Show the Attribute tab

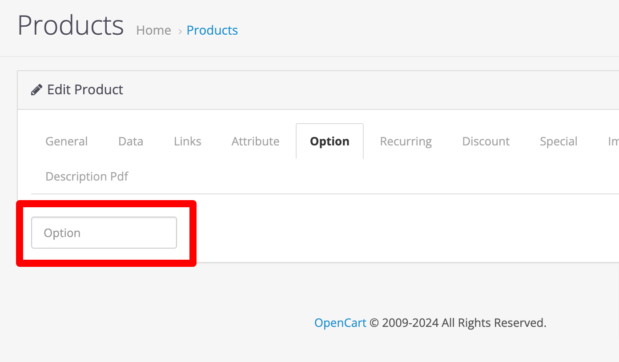click(x=256, y=141)
